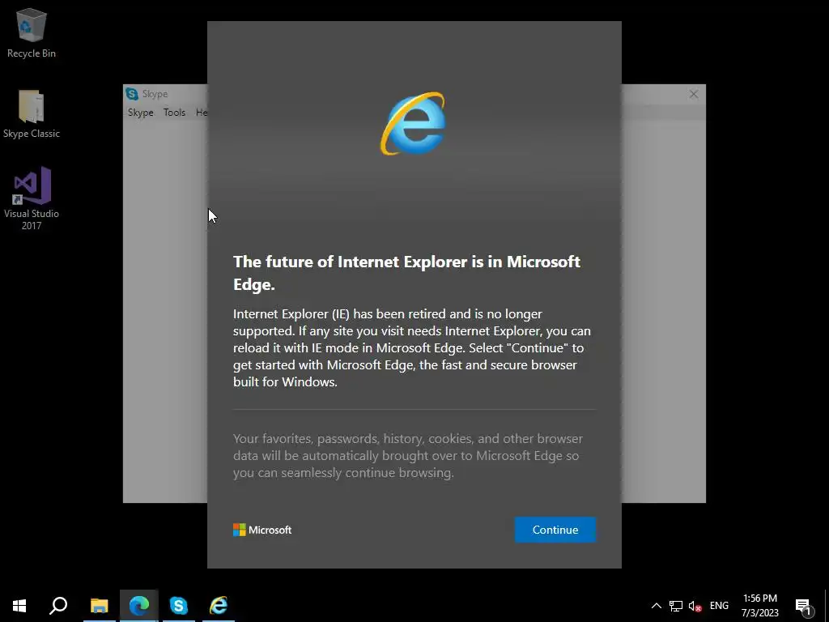Show hidden system tray icons
Screen dimensions: 829x622
click(656, 606)
